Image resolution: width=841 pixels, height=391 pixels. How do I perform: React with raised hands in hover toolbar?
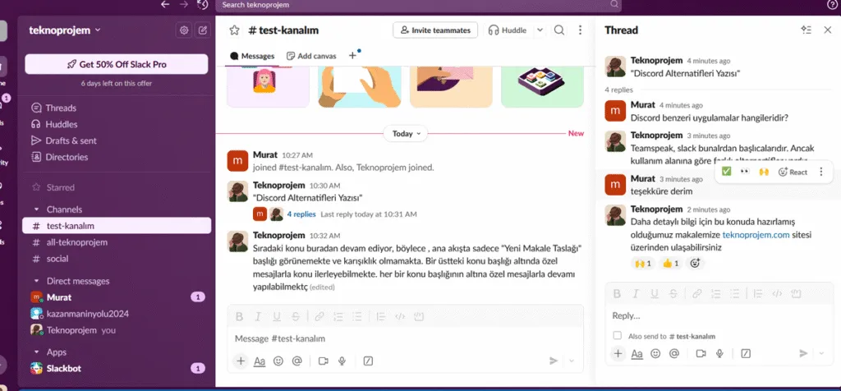click(x=764, y=172)
